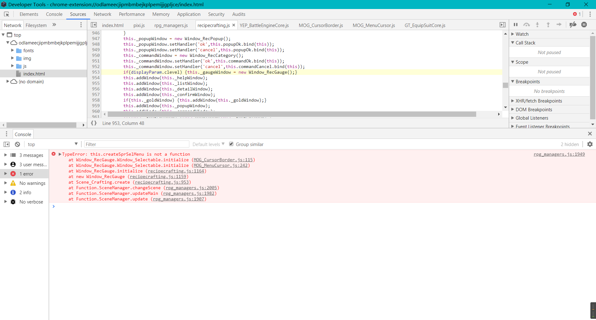
Task: Expand the (no domain) tree node
Action: coord(8,81)
